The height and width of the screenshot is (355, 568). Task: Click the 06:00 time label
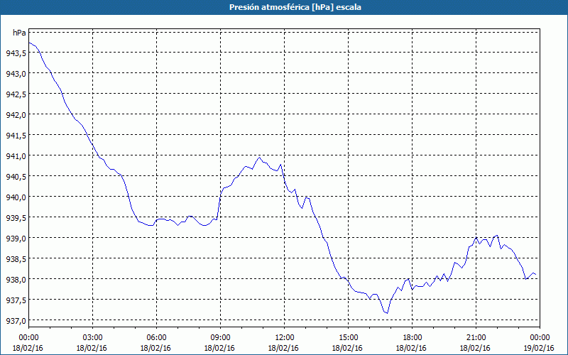(156, 338)
